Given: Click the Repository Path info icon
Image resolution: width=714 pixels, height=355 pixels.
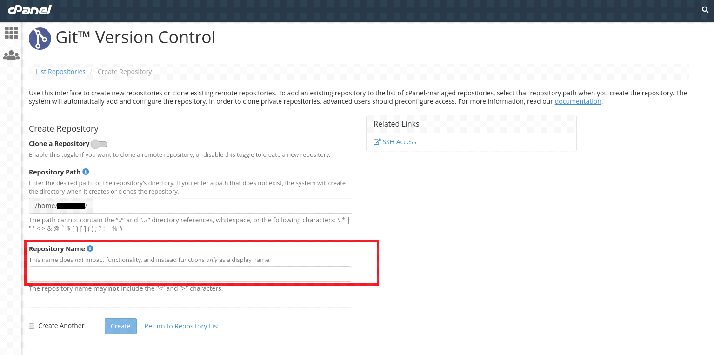Looking at the screenshot, I should (86, 172).
